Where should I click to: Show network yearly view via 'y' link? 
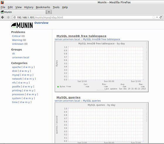33,79
